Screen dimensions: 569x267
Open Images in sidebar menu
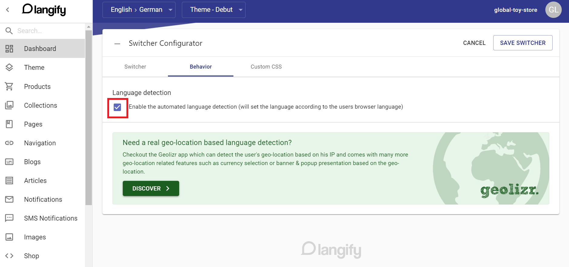pyautogui.click(x=42, y=237)
